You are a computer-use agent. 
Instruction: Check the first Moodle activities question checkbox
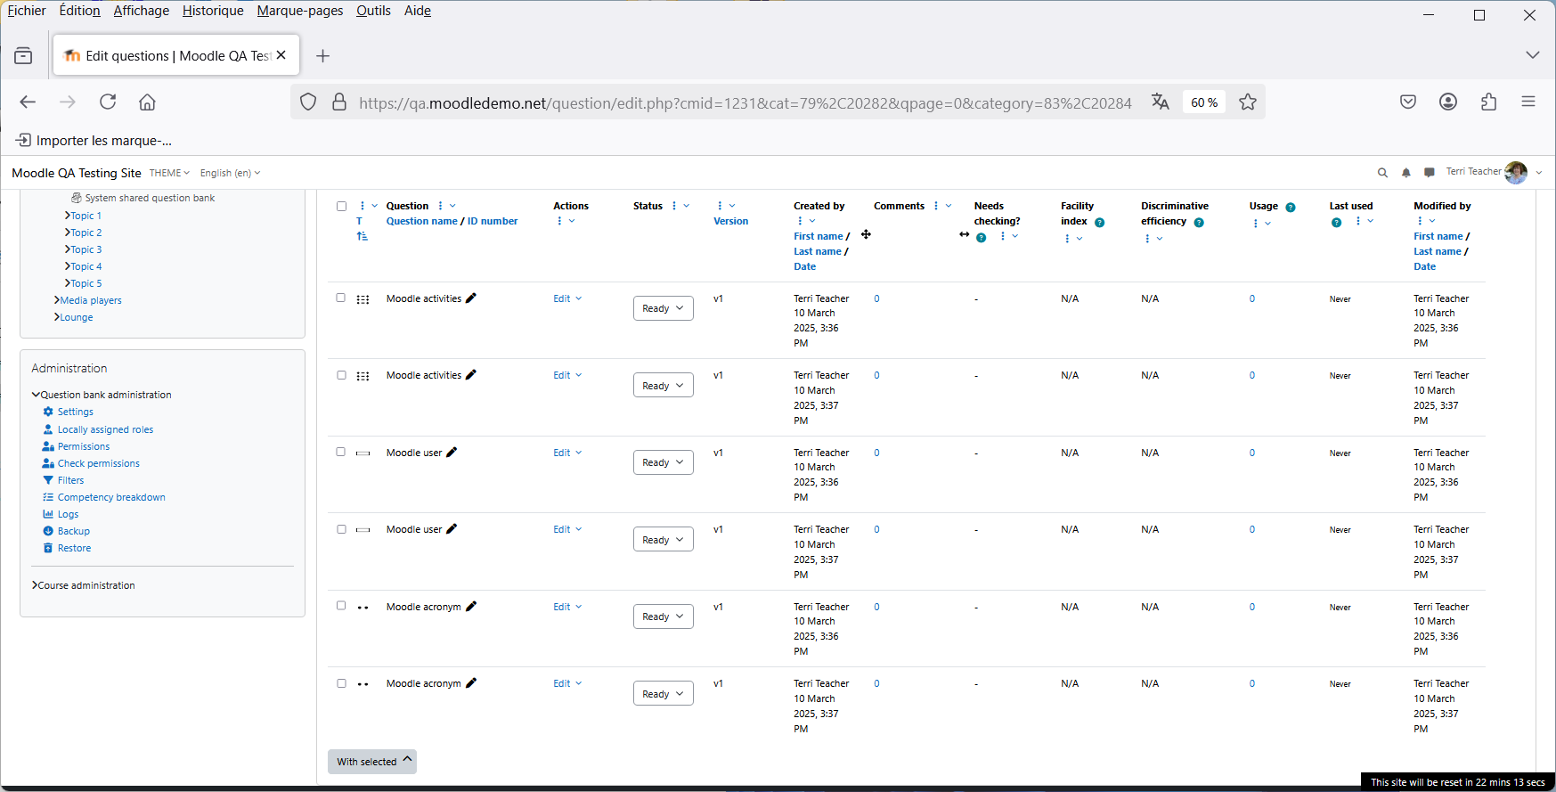[x=340, y=298]
